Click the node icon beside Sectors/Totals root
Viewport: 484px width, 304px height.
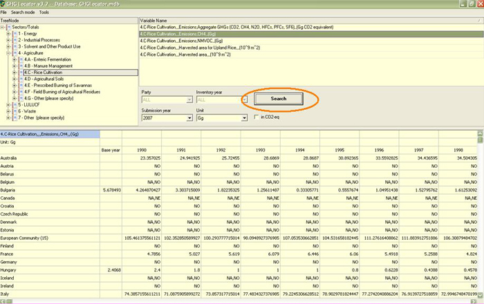(x=9, y=27)
